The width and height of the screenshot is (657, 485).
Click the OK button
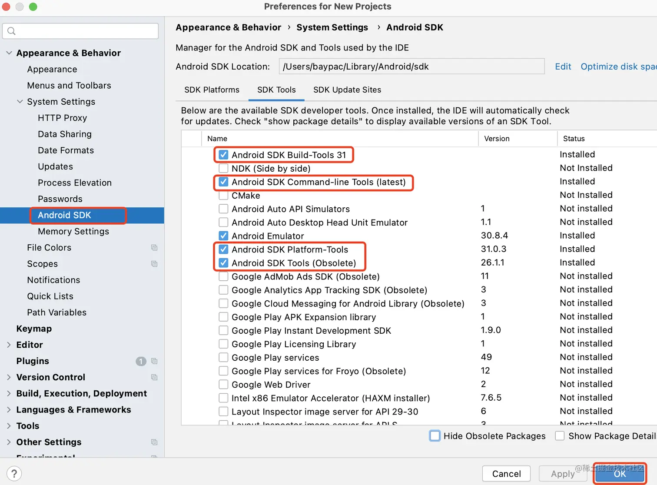(x=620, y=474)
